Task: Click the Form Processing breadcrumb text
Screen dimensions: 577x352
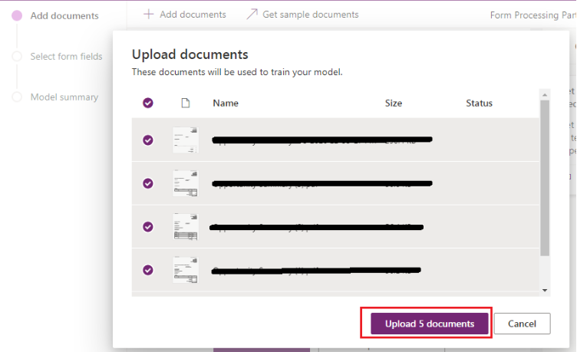Action: click(532, 15)
